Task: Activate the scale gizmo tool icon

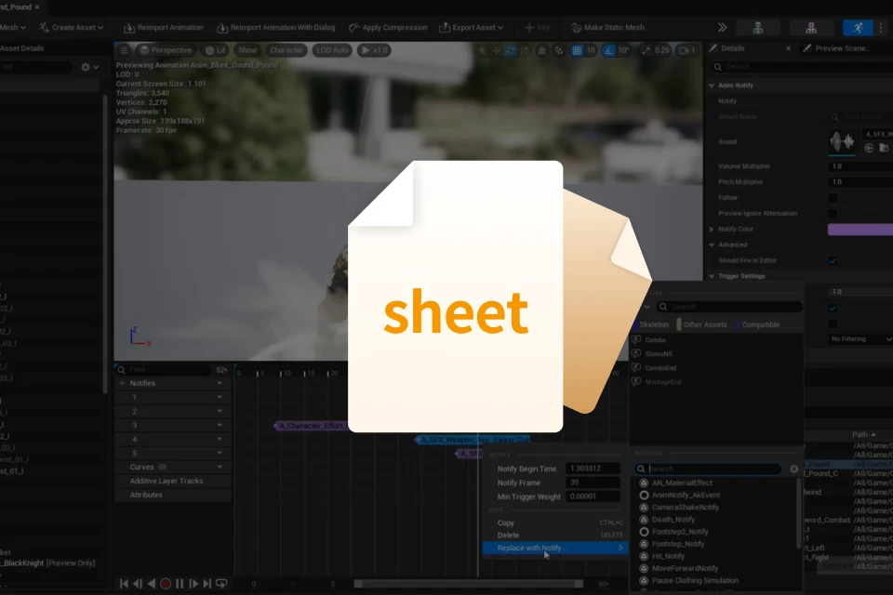Action: tap(524, 51)
